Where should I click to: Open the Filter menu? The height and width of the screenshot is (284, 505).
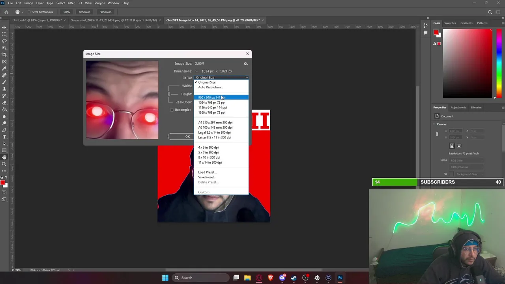click(x=71, y=3)
